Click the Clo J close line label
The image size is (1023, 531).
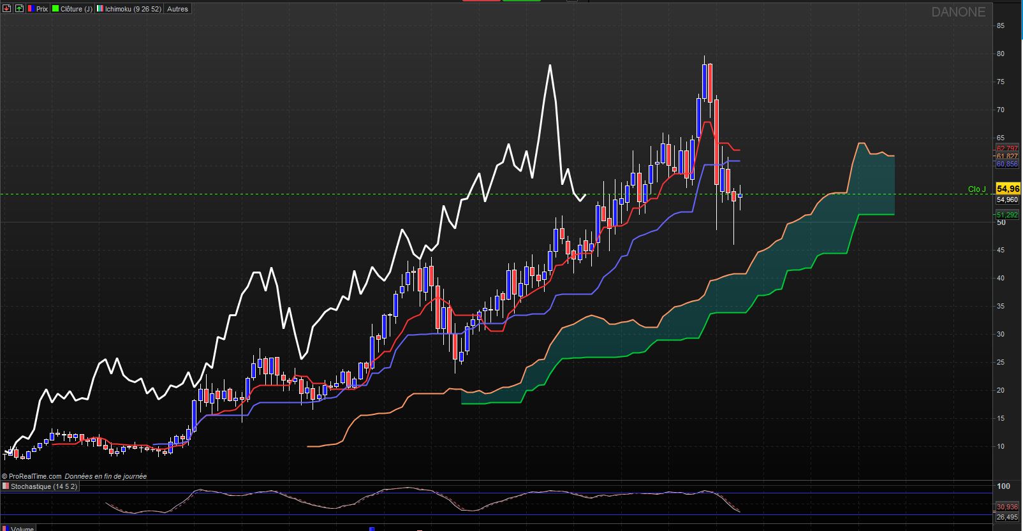[976, 189]
